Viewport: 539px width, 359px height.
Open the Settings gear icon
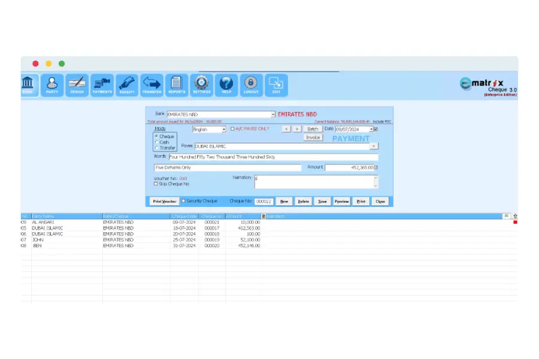click(x=201, y=84)
